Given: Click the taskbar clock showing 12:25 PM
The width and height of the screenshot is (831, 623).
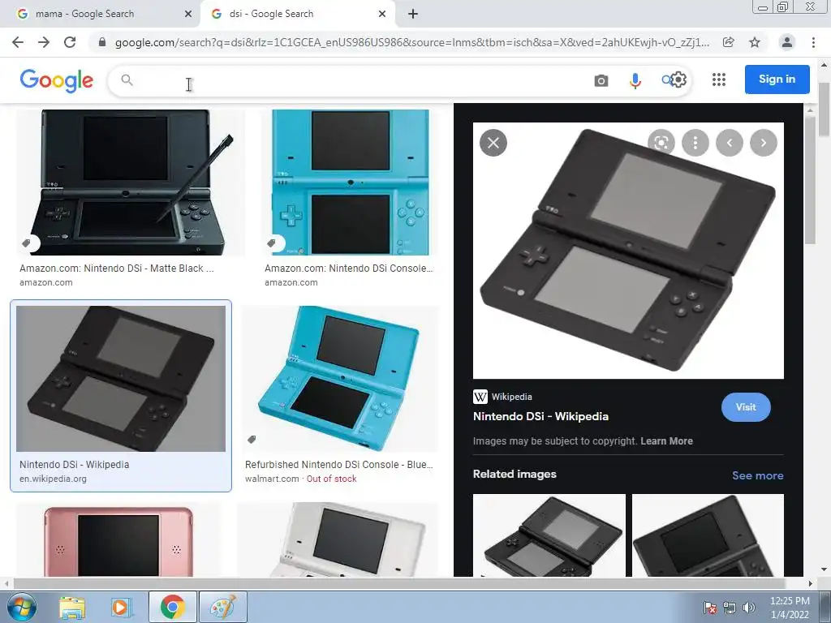Looking at the screenshot, I should click(790, 608).
